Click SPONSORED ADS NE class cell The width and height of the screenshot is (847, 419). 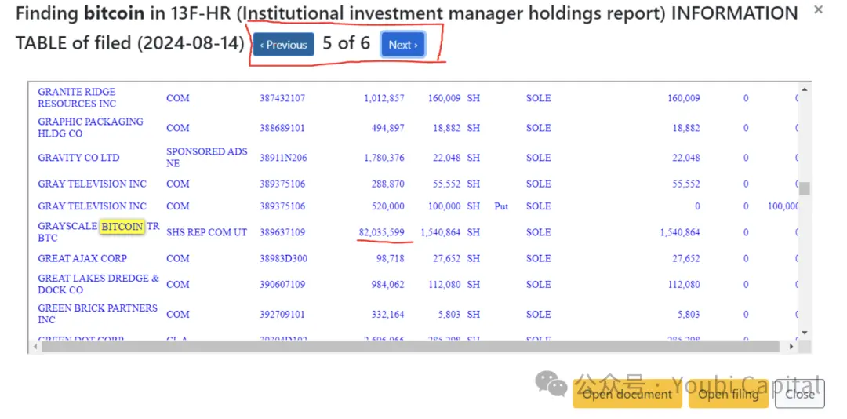[206, 158]
